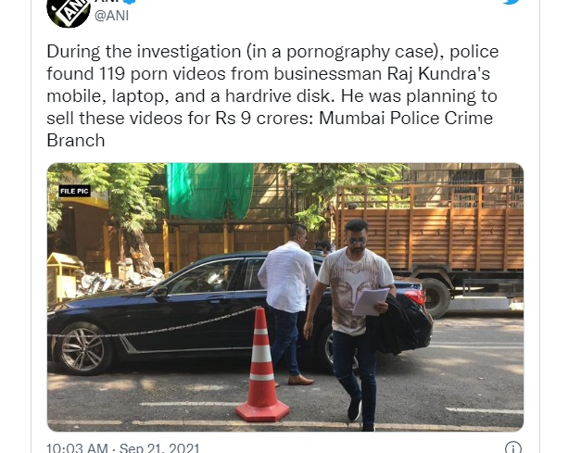Click the papers held by the man
This screenshot has height=453, width=581.
click(371, 301)
